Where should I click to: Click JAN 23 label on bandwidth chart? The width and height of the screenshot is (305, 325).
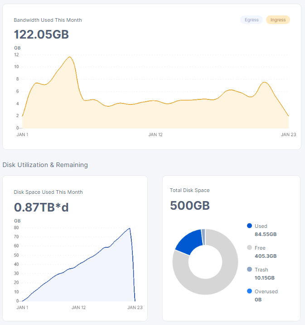pyautogui.click(x=288, y=134)
